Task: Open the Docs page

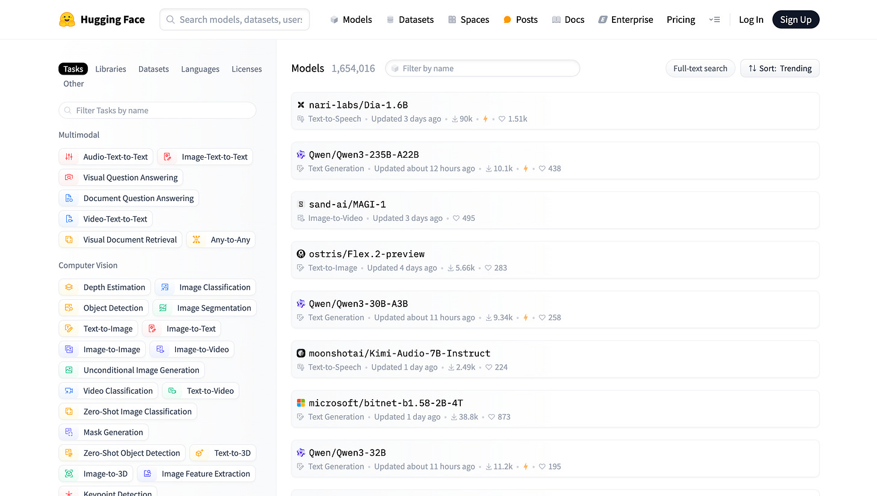Action: click(x=568, y=19)
